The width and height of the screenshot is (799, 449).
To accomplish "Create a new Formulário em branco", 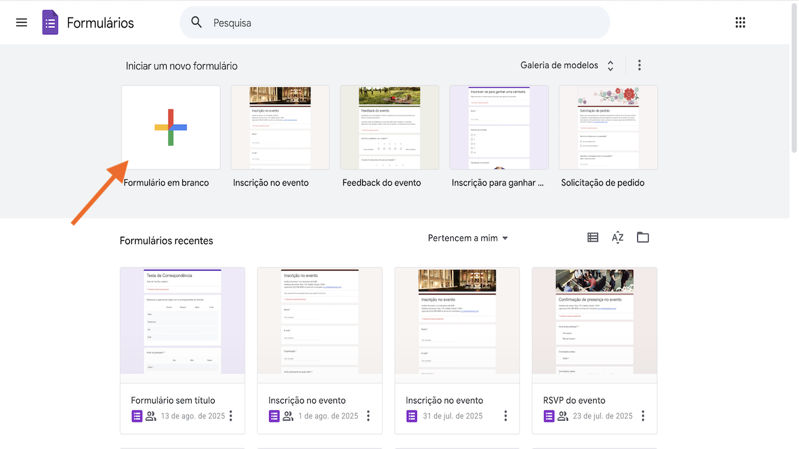I will point(170,128).
